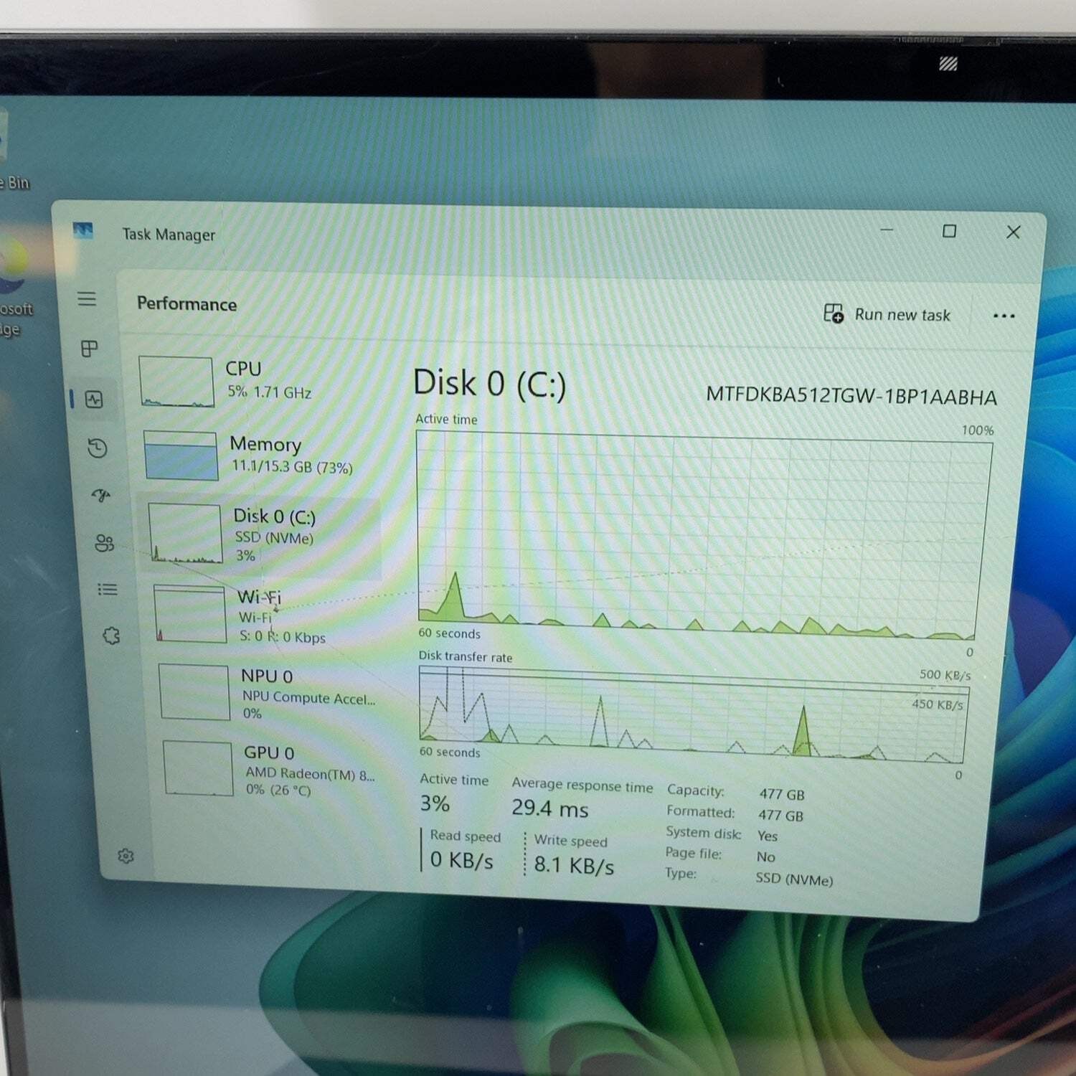Maximize the Task Manager window

(x=949, y=231)
